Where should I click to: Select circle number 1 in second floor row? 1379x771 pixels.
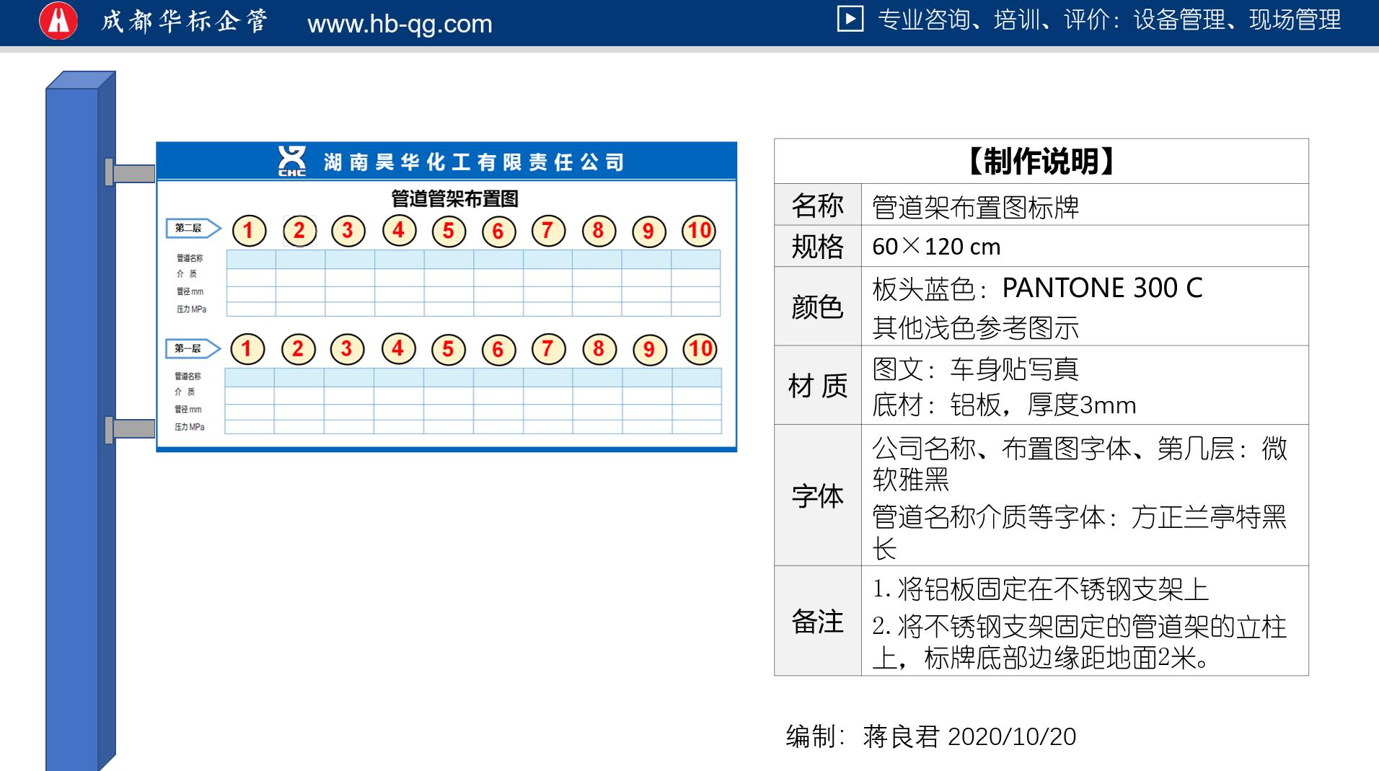click(249, 231)
